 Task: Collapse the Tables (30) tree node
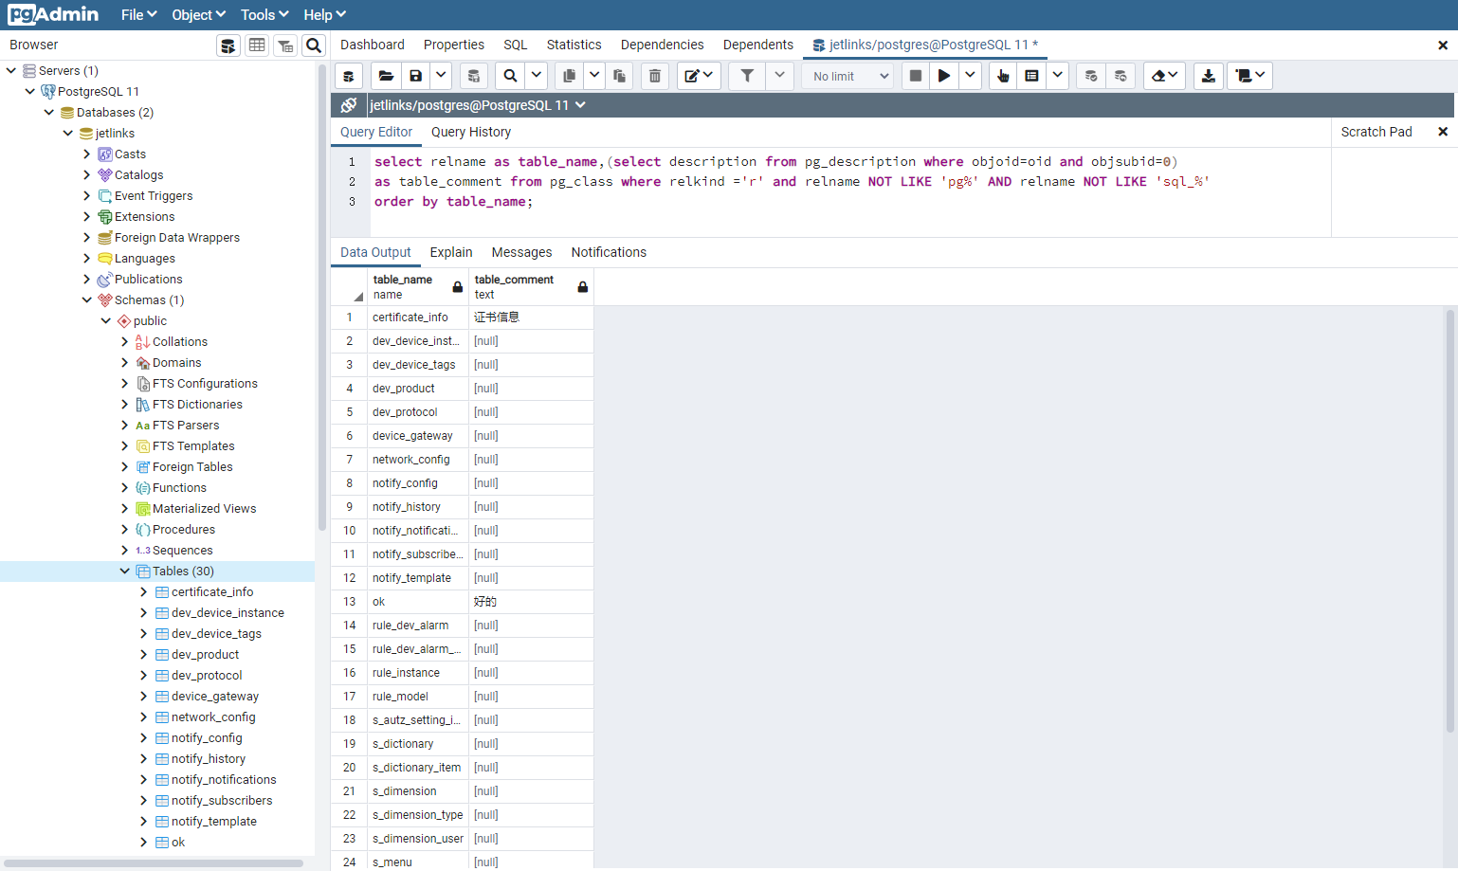tap(124, 571)
